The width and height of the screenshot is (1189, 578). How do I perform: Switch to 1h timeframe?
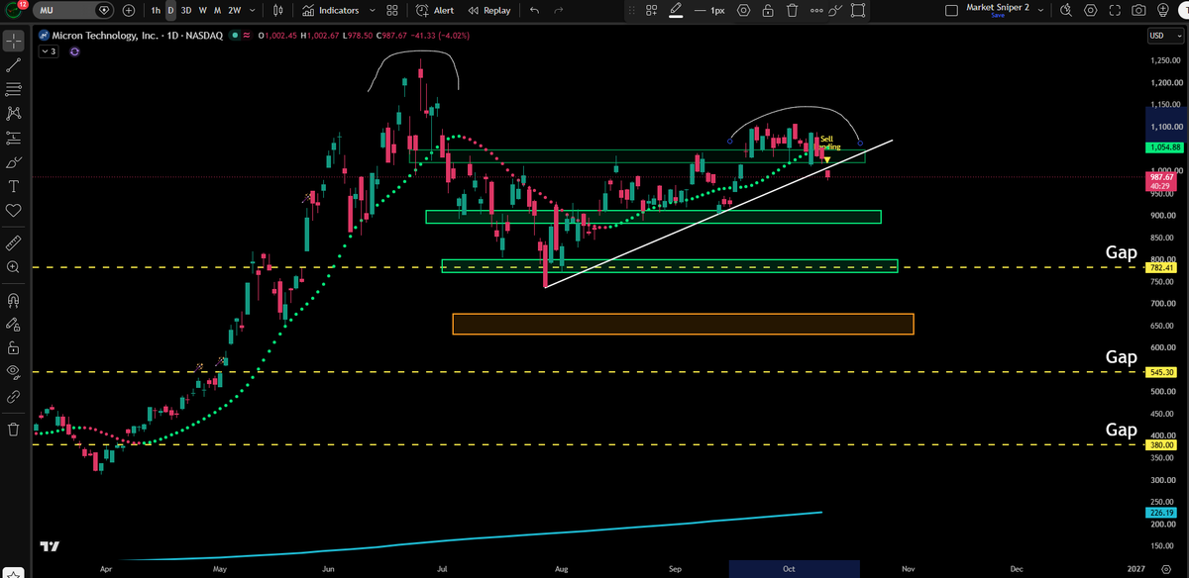click(x=156, y=10)
